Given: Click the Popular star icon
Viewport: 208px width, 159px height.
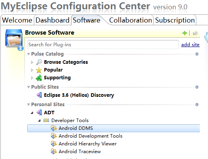Looking at the screenshot, I should (39, 70).
